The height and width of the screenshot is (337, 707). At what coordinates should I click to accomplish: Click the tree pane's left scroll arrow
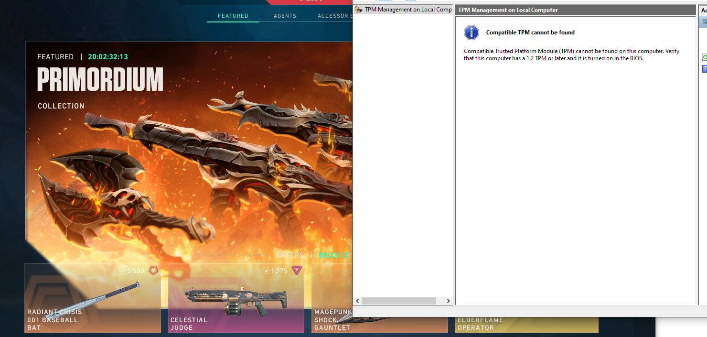pyautogui.click(x=358, y=301)
